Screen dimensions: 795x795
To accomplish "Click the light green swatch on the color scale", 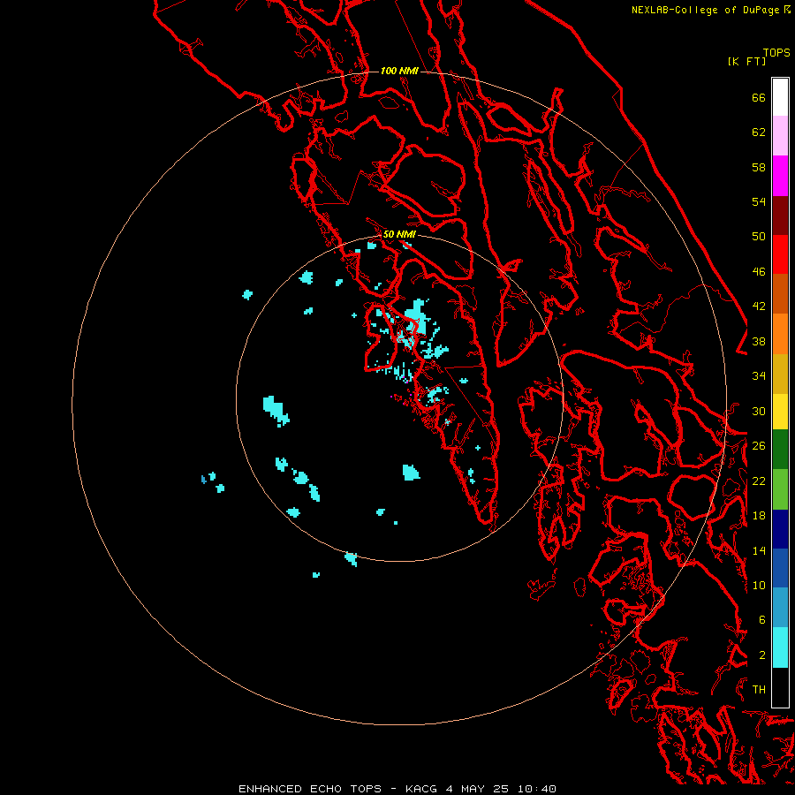I will pyautogui.click(x=780, y=488).
